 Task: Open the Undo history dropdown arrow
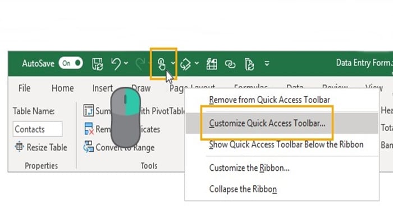[x=126, y=63]
